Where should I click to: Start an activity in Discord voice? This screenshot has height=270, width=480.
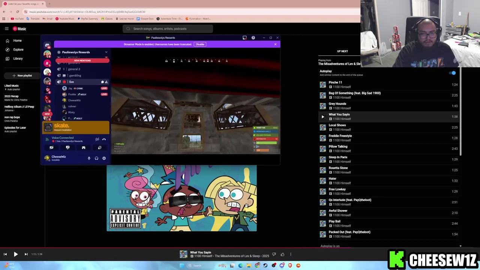84,147
